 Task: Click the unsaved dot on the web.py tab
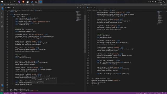pyautogui.click(x=13, y=8)
